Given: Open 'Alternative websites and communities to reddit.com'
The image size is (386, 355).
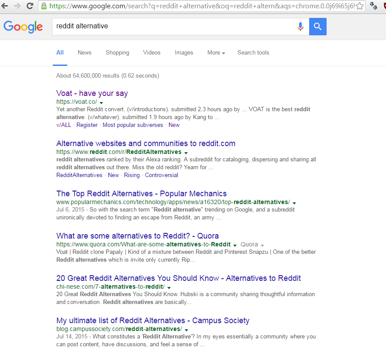Looking at the screenshot, I should (x=146, y=143).
